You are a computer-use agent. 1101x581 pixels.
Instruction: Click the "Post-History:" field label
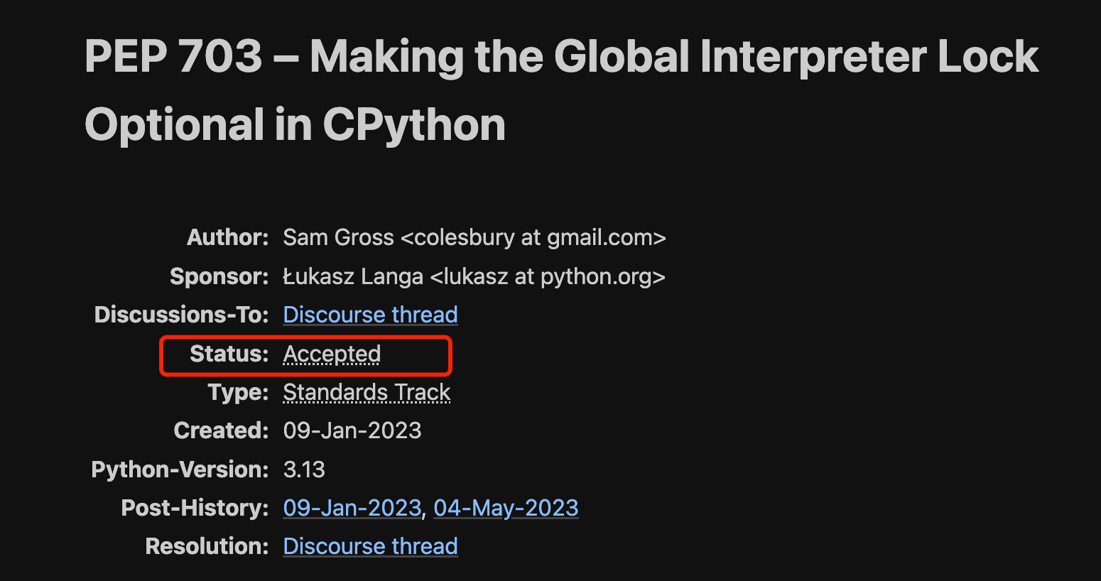point(195,508)
